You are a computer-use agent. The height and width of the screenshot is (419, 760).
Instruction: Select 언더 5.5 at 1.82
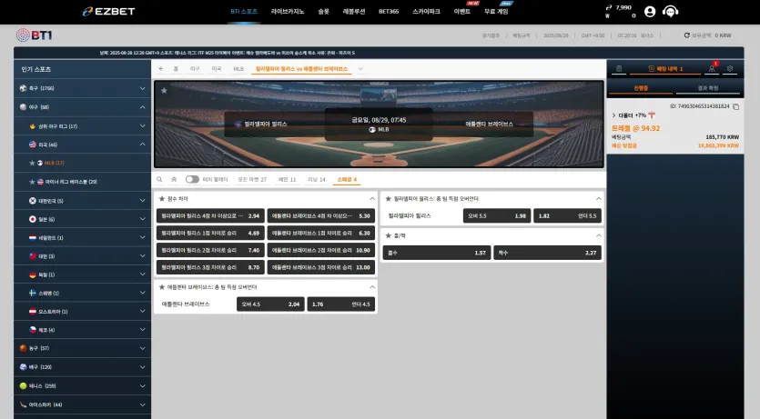[567, 215]
